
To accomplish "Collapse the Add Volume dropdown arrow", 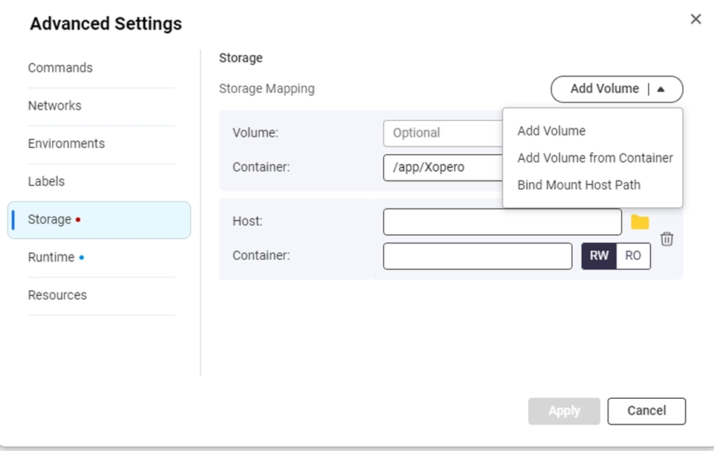I will (x=661, y=89).
